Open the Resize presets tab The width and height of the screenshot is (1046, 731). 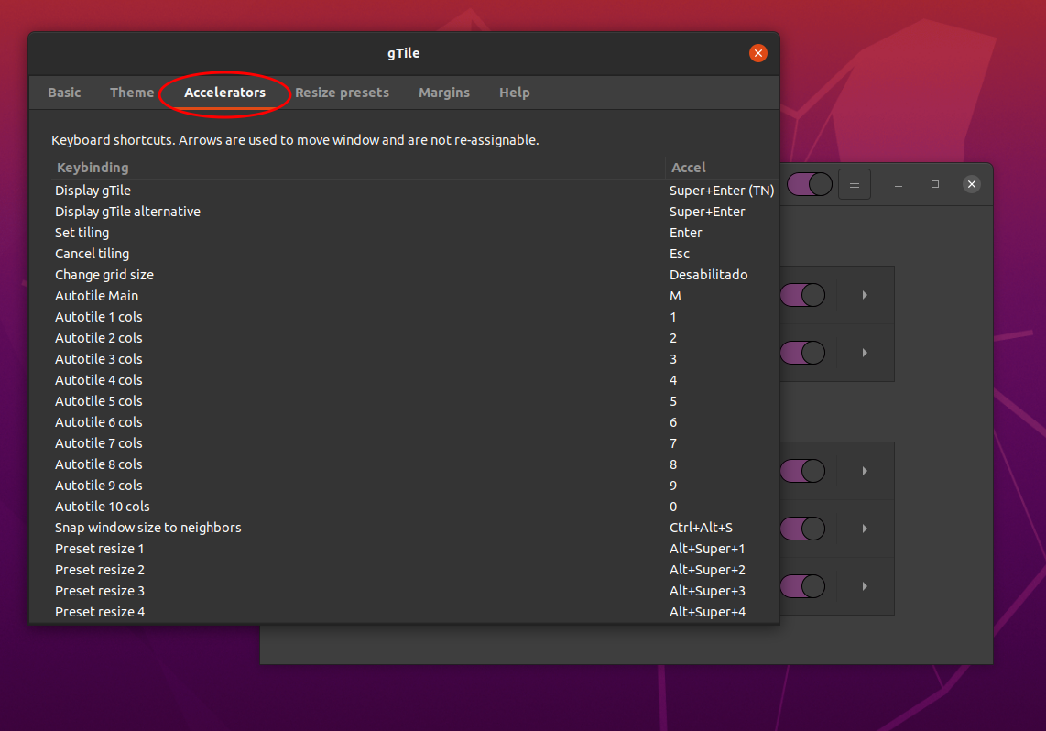tap(342, 93)
